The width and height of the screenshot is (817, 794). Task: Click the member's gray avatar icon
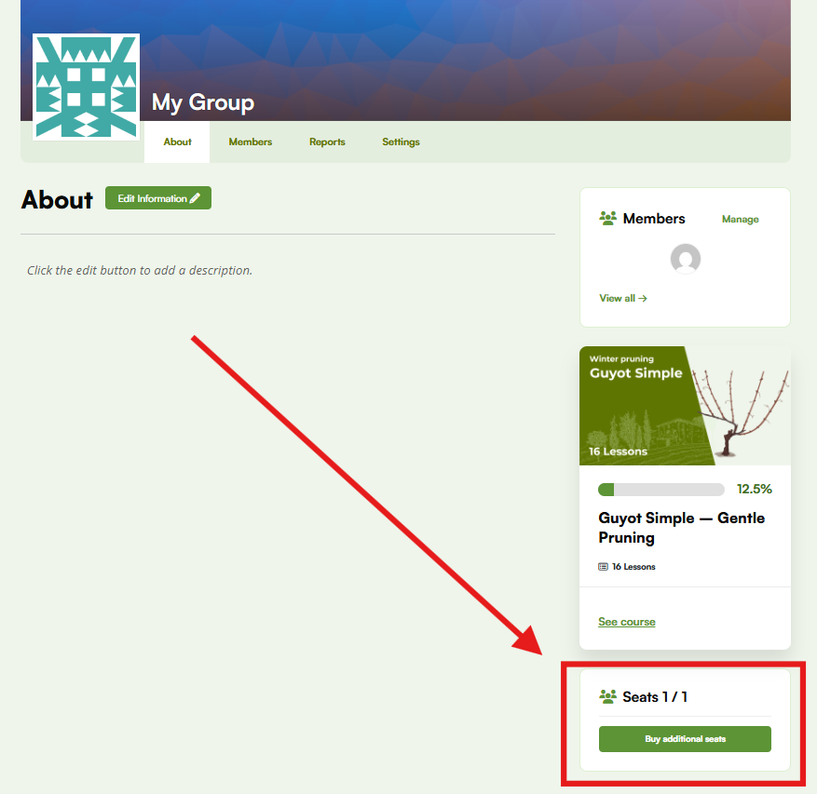point(685,259)
